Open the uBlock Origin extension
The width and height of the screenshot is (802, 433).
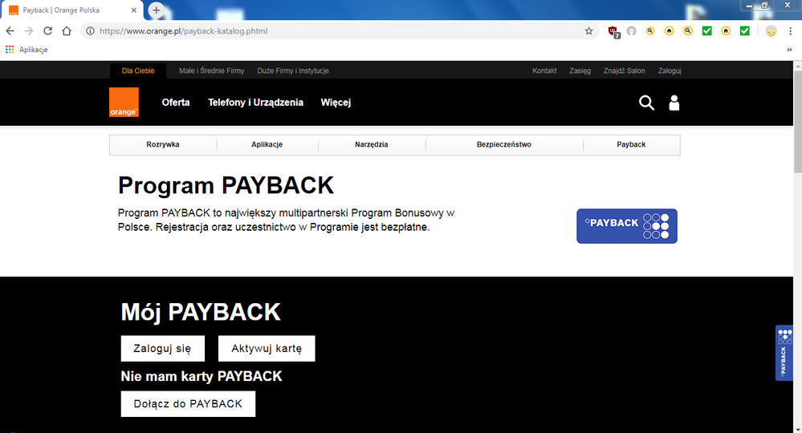[614, 31]
